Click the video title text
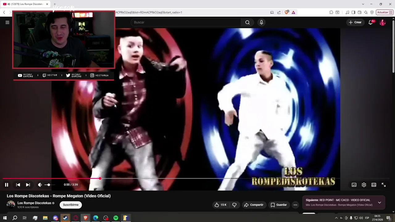 (59, 196)
